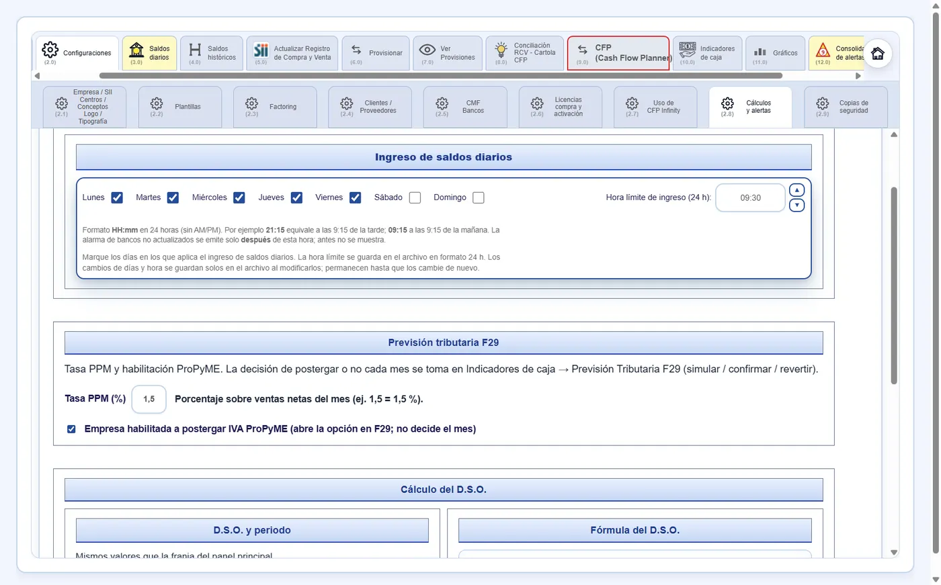Open the Plantillas gear subtab

point(180,107)
